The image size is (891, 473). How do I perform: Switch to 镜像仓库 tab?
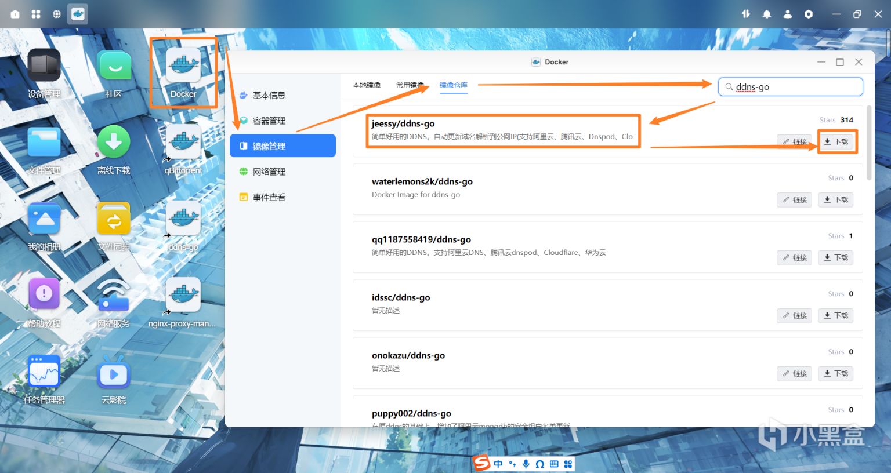(454, 85)
